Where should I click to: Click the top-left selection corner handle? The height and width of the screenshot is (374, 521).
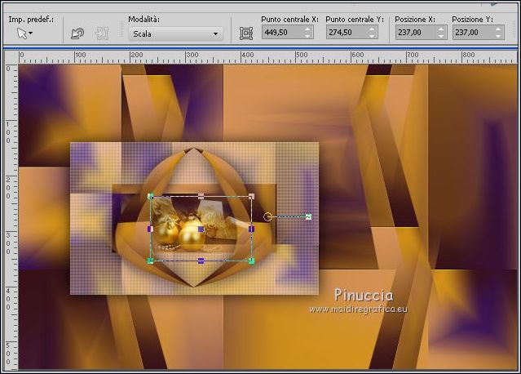click(151, 196)
